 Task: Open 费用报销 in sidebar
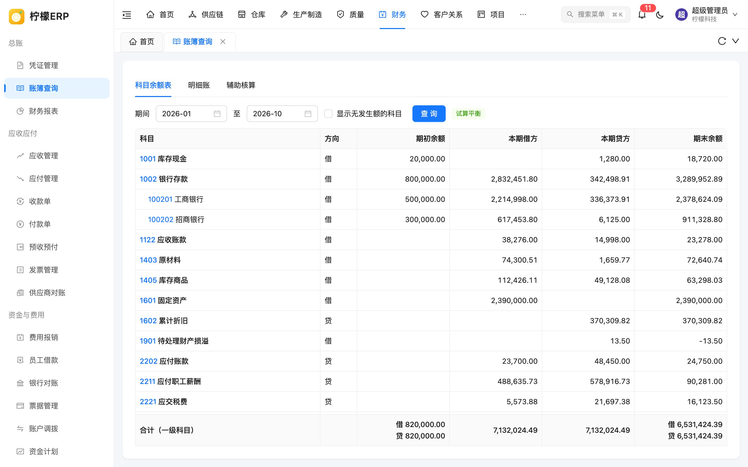coord(57,337)
